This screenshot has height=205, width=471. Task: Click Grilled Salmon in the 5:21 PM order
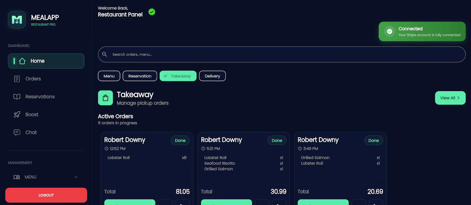point(218,169)
